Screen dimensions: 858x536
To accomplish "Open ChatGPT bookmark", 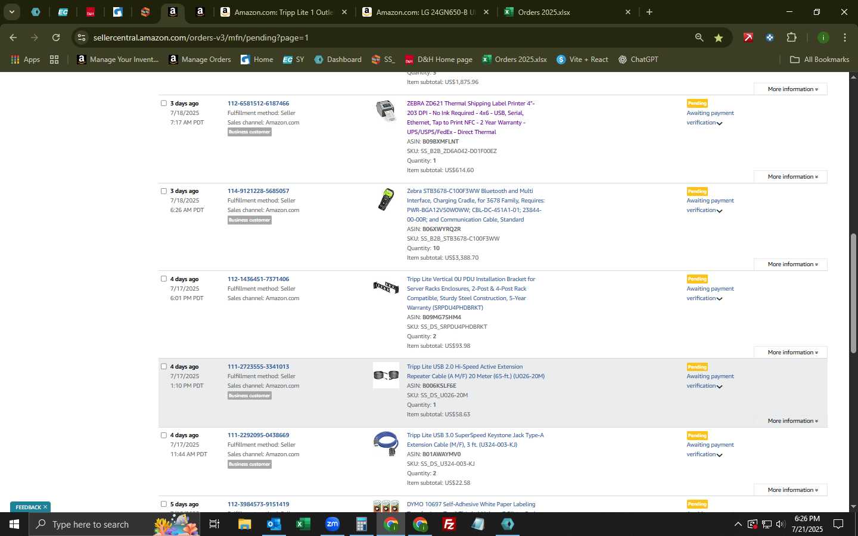I will (638, 60).
